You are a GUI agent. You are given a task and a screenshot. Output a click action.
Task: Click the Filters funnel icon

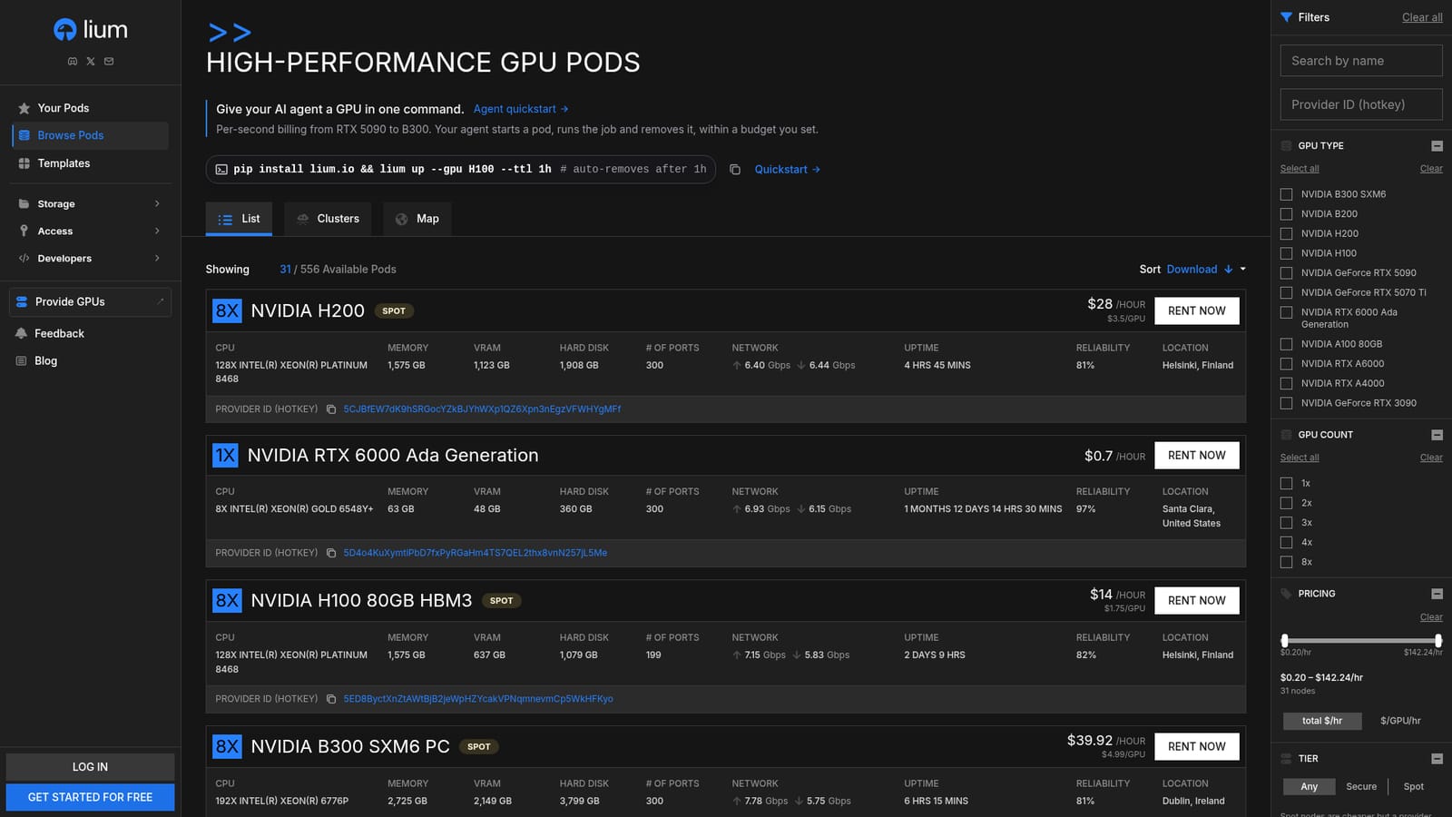(1286, 17)
